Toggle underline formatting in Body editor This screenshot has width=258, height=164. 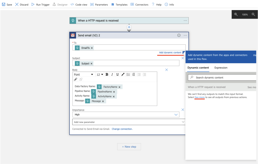pos(117,74)
